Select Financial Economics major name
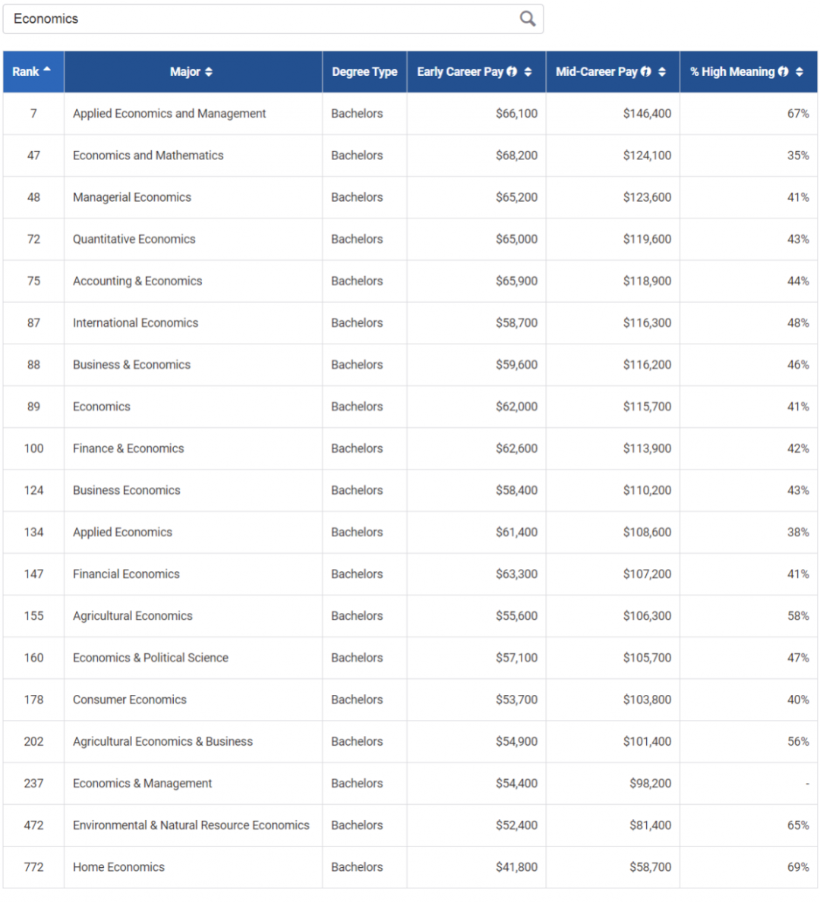Screen dimensions: 820x902 tap(126, 574)
